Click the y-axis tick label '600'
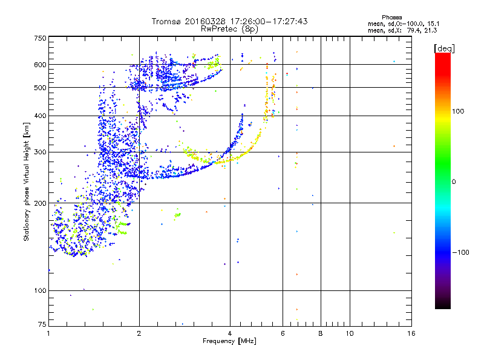Screen dimensions: 484x363 pyautogui.click(x=40, y=65)
